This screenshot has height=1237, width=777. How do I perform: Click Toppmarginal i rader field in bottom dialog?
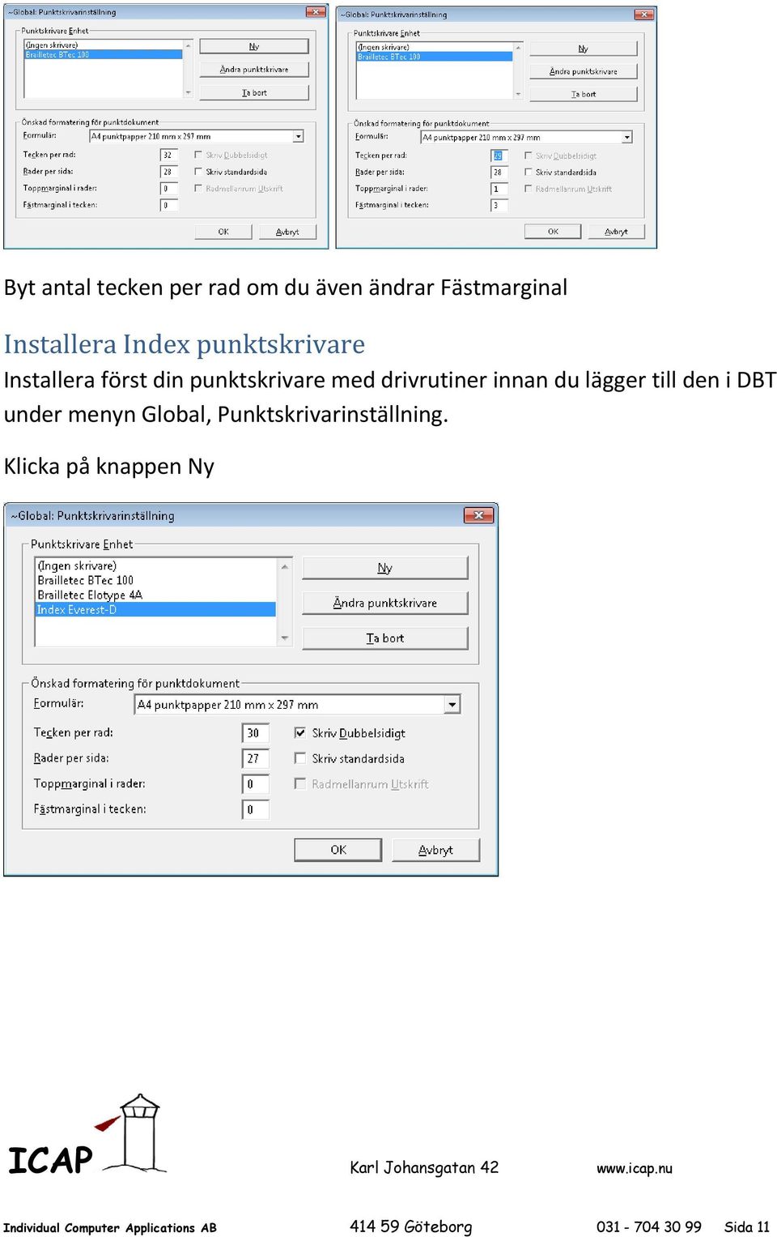(x=256, y=784)
